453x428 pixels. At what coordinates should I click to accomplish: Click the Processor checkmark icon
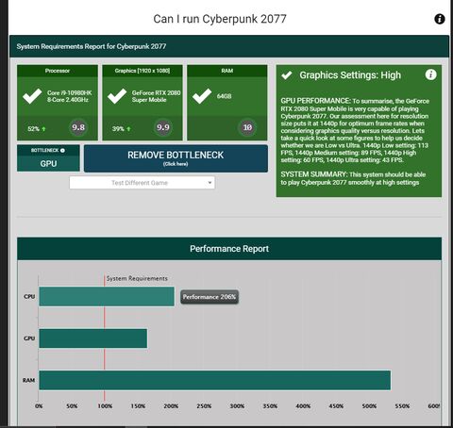pos(32,96)
